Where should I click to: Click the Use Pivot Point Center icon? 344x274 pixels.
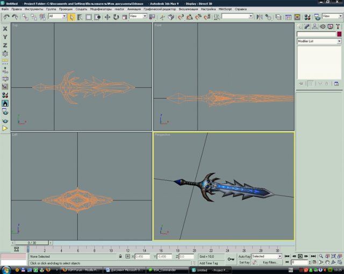click(x=152, y=17)
